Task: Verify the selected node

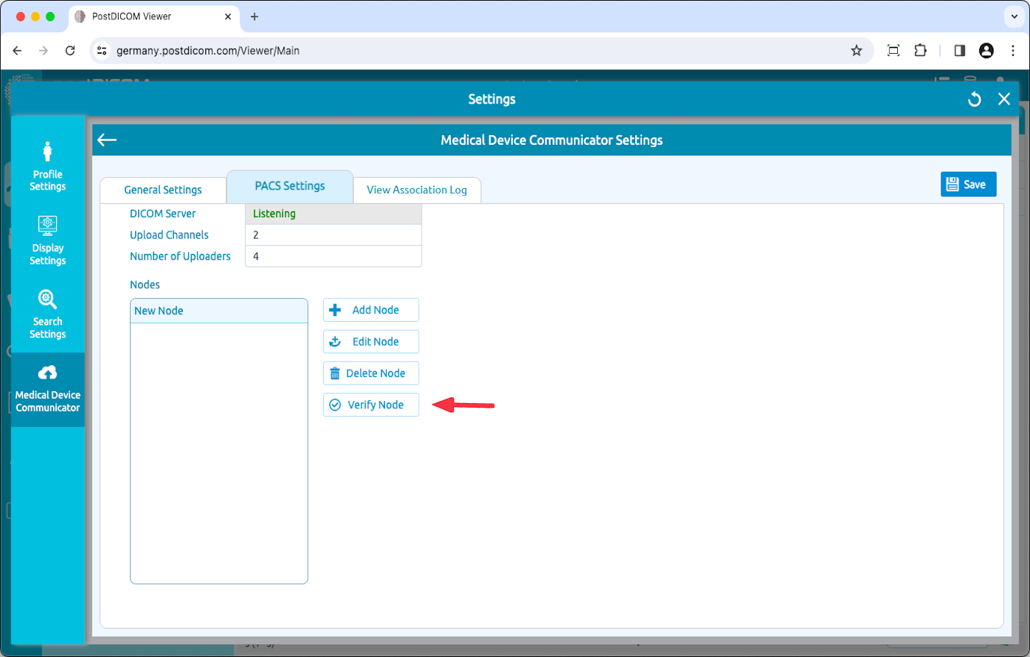Action: click(371, 404)
